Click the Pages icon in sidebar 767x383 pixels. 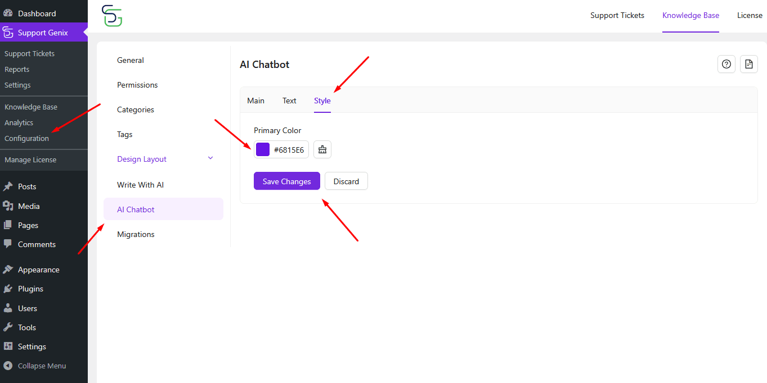tap(8, 225)
